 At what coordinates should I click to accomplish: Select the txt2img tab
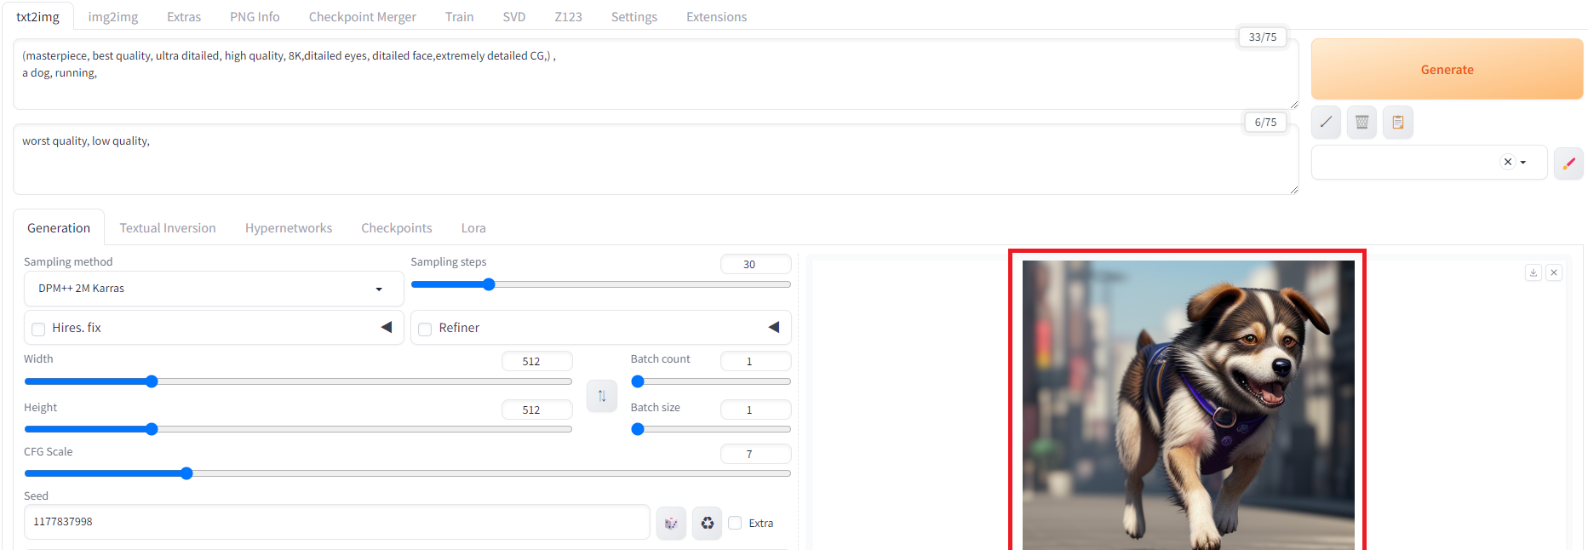(x=37, y=17)
